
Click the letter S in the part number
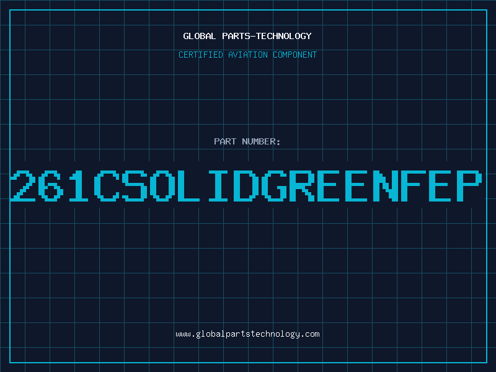(x=135, y=185)
